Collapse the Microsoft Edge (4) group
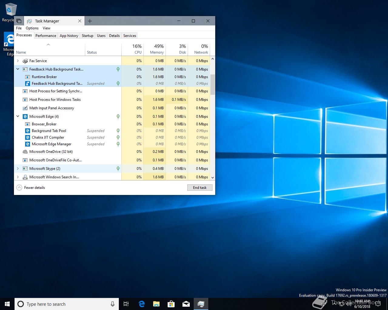388x310 pixels. (18, 117)
